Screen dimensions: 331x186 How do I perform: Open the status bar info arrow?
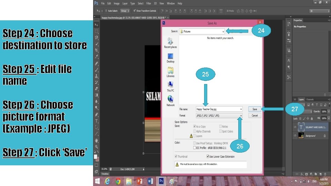143,169
